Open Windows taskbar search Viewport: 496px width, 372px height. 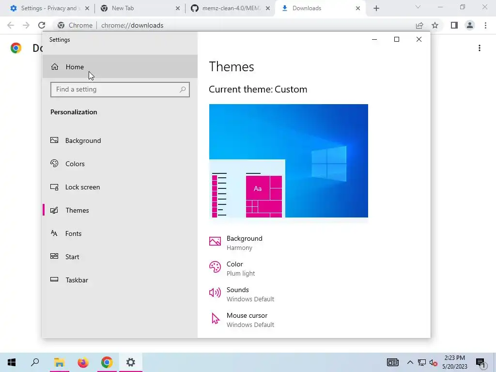point(35,362)
